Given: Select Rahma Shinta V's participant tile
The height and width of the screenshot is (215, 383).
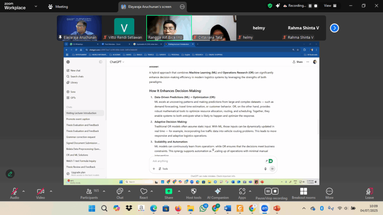Looking at the screenshot, I should (303, 28).
